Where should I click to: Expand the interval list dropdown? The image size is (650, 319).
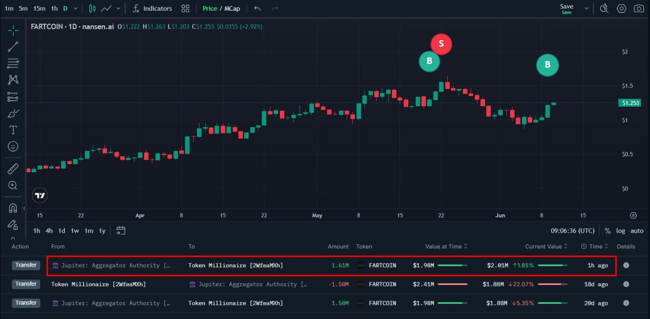(76, 9)
